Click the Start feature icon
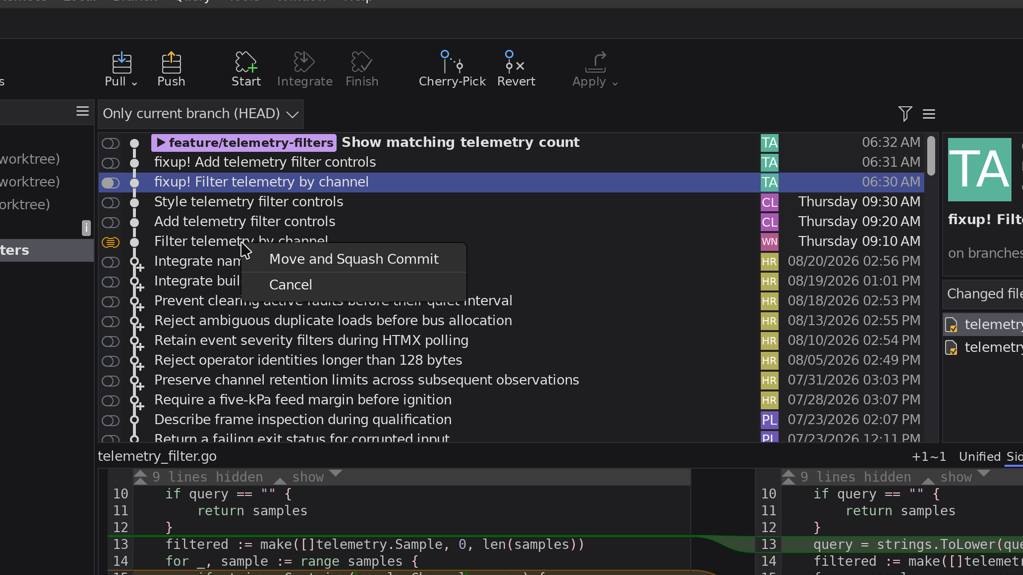 [x=246, y=62]
